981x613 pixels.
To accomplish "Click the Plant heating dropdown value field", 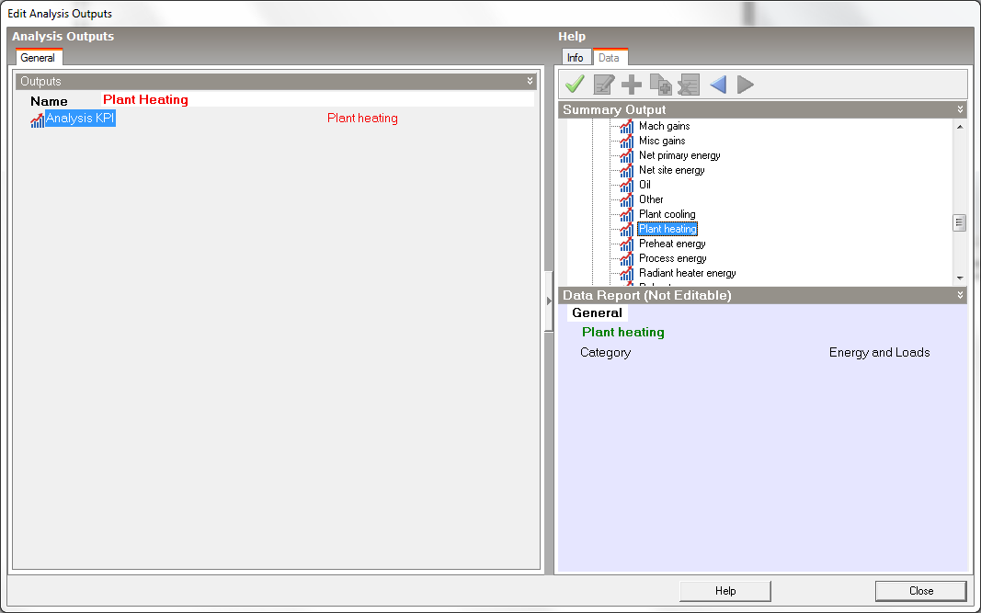I will pos(362,119).
